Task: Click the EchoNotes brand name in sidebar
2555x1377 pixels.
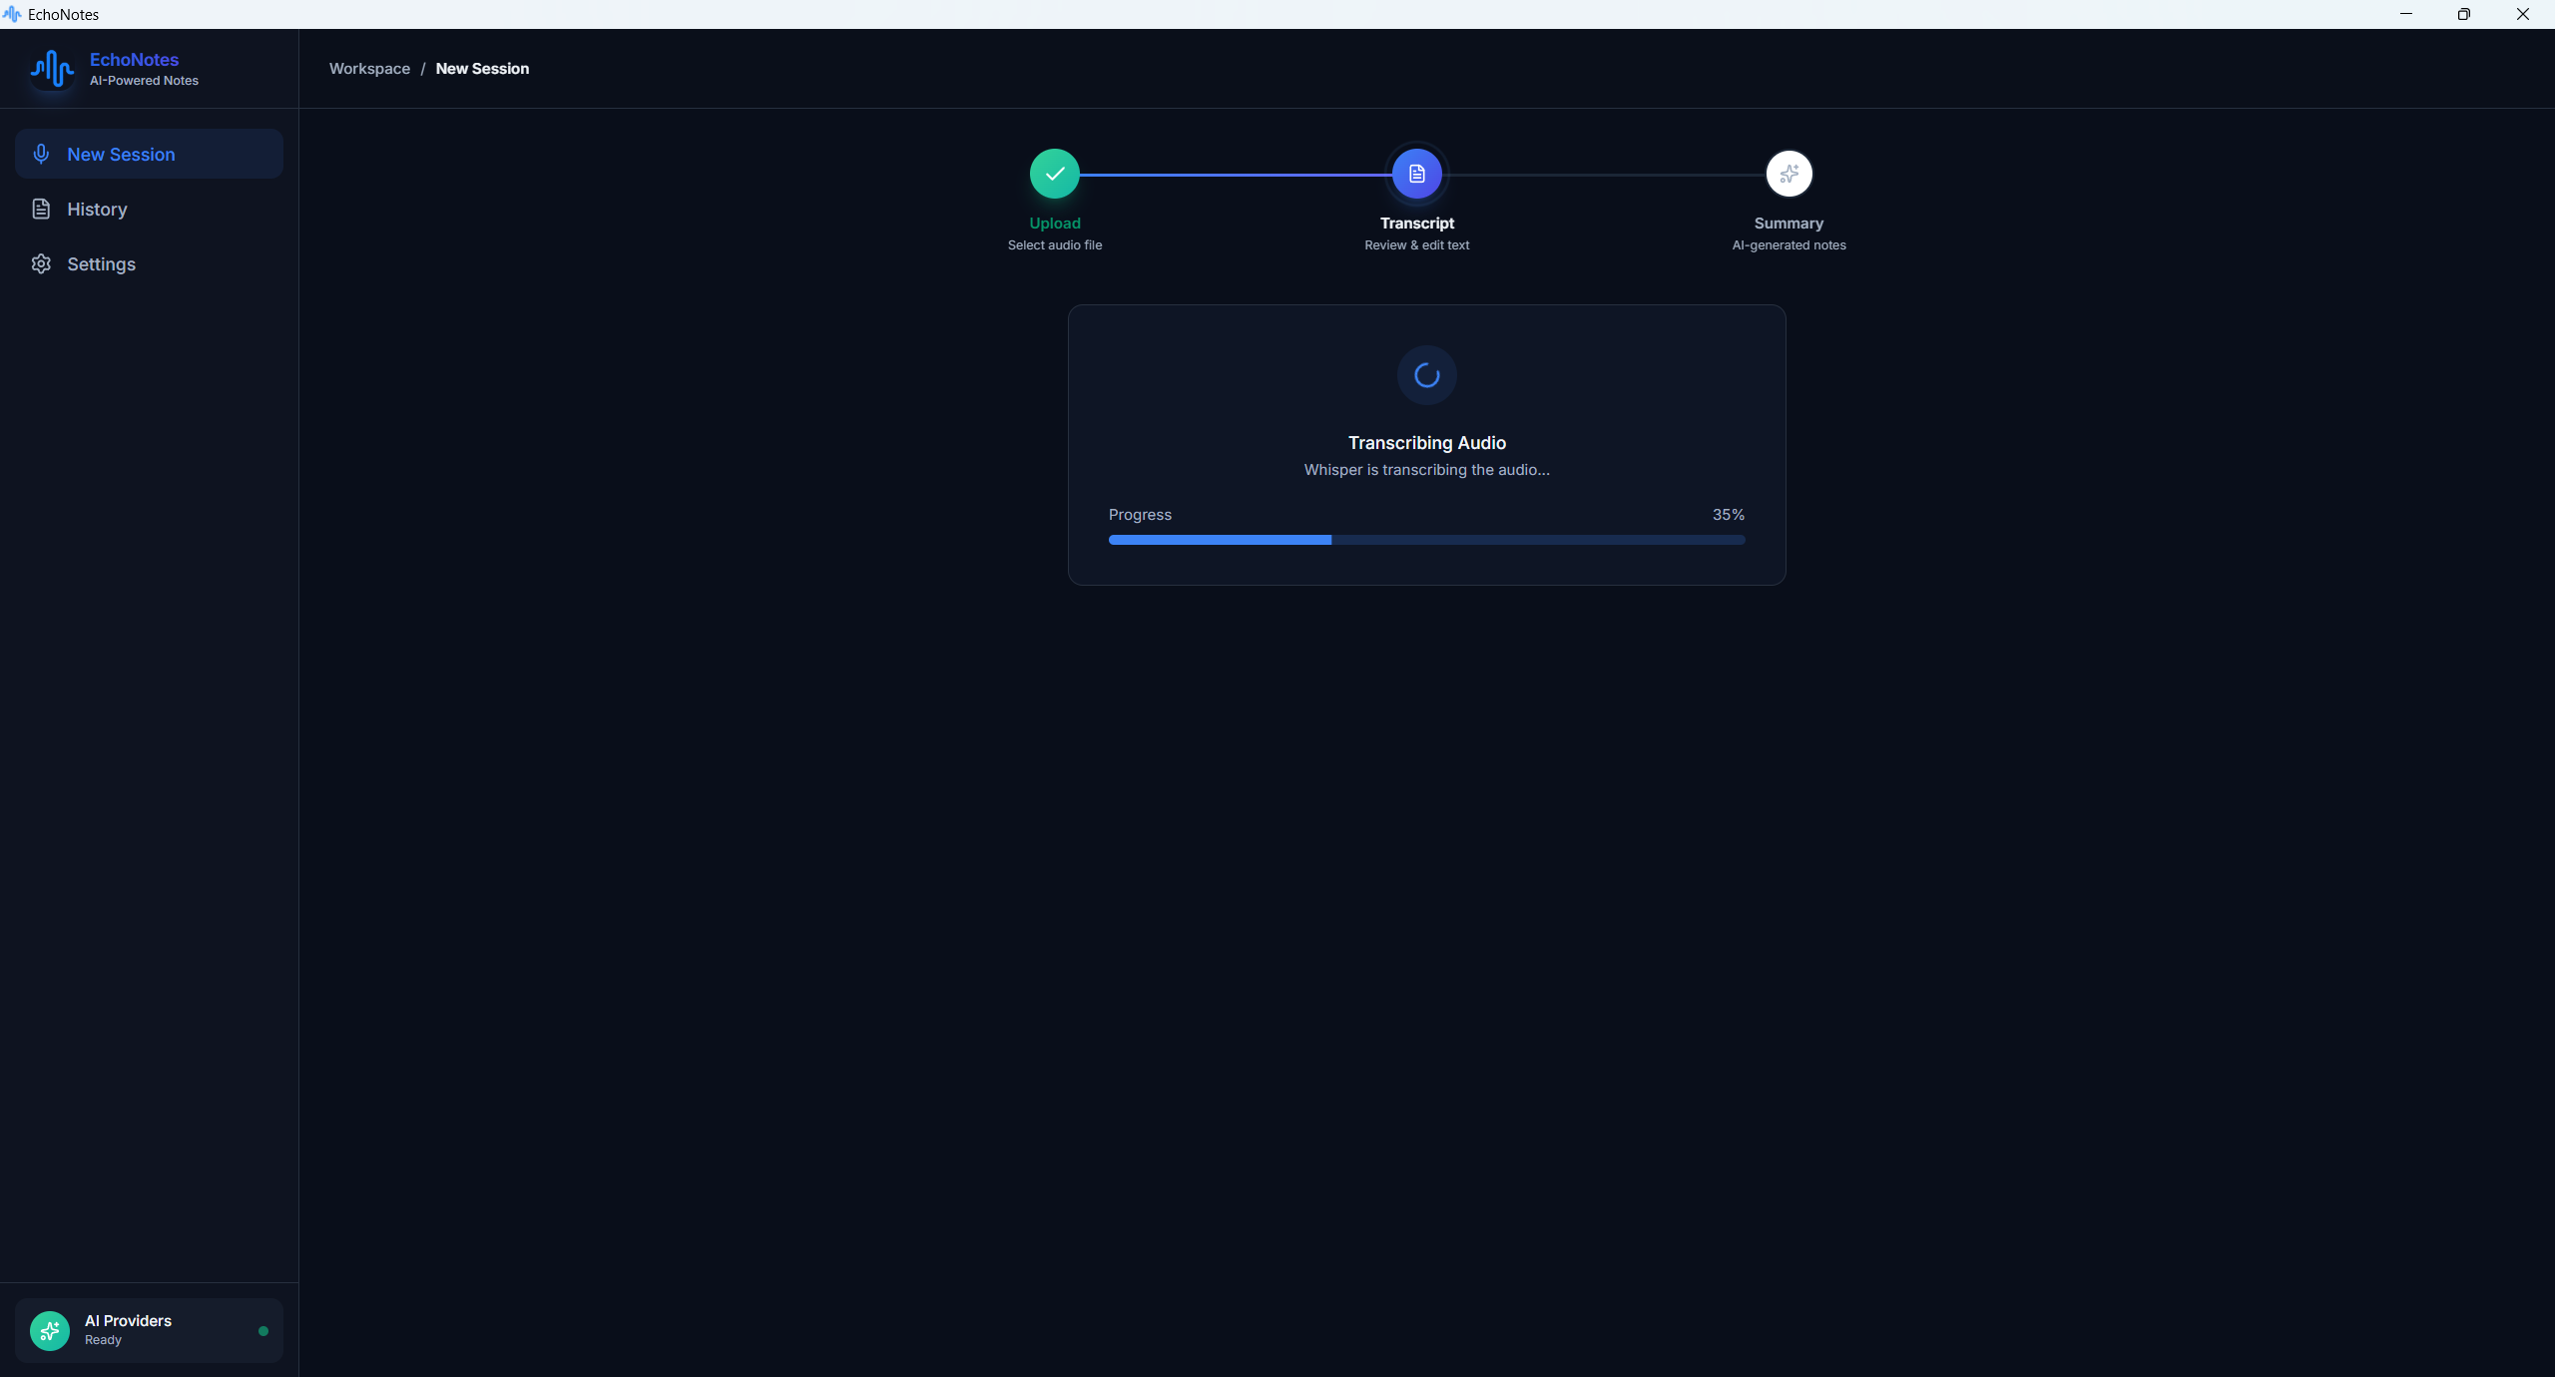Action: pyautogui.click(x=134, y=60)
